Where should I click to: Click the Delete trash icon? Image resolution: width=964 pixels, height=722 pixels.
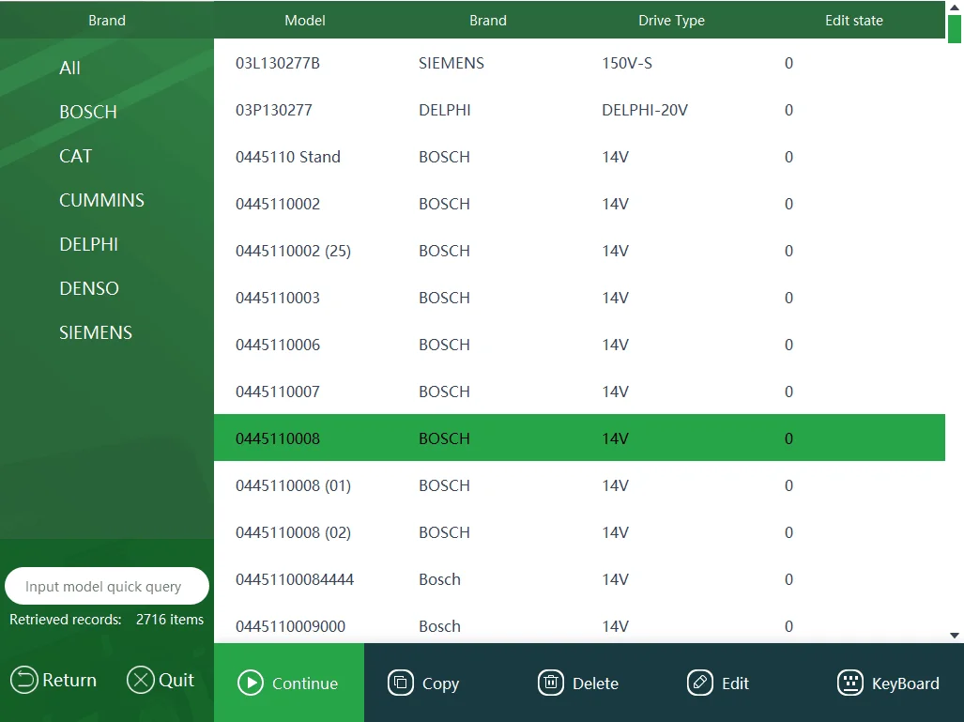tap(551, 683)
